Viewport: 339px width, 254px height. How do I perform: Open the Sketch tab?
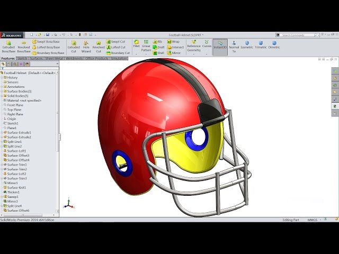point(22,59)
